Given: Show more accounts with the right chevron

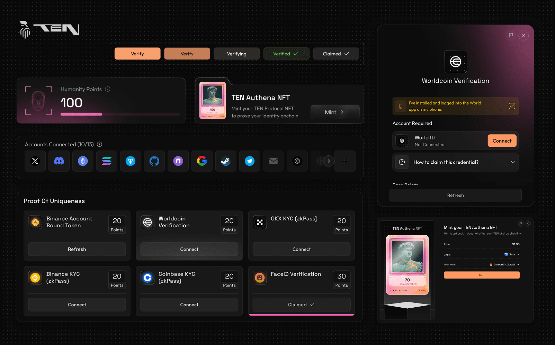Looking at the screenshot, I should (329, 161).
